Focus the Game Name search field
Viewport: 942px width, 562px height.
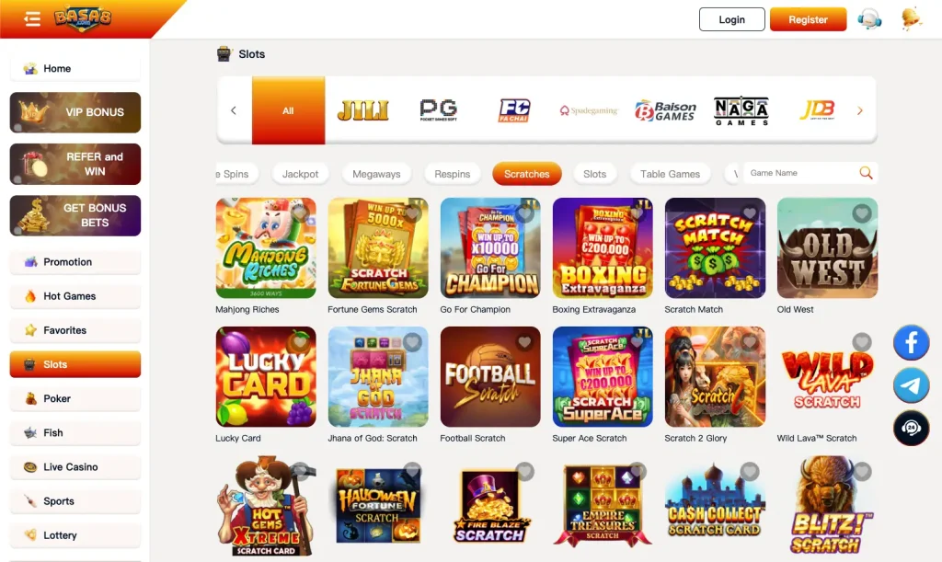pos(801,173)
